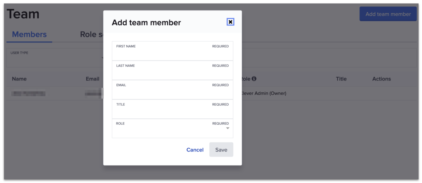Click the Save button

click(221, 150)
